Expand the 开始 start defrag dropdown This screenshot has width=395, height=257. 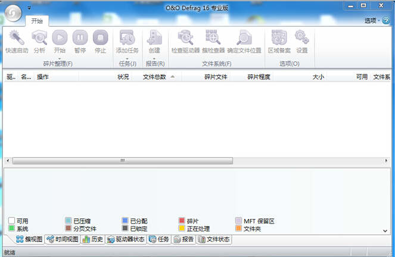coord(60,57)
